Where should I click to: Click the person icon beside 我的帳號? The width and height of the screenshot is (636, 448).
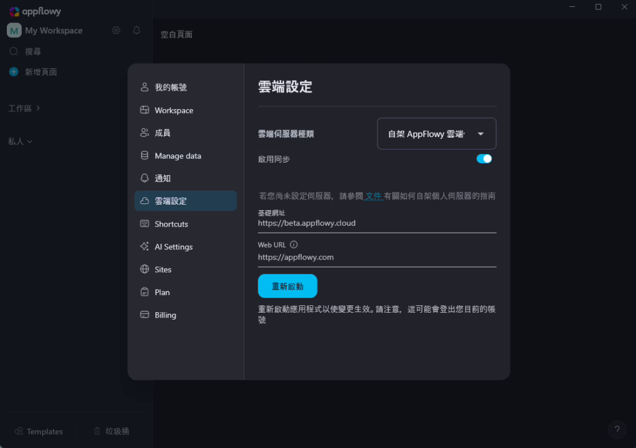tap(144, 87)
